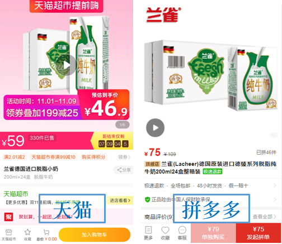Click the 加入购物车 add to cart button
This screenshot has height=244, width=282.
pyautogui.click(x=95, y=235)
